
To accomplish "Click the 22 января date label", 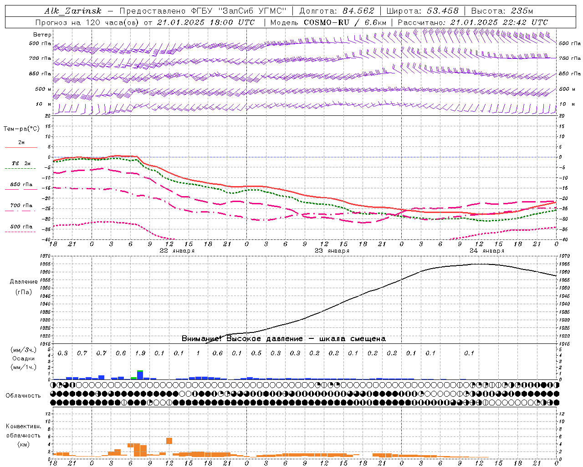I will 177,251.
